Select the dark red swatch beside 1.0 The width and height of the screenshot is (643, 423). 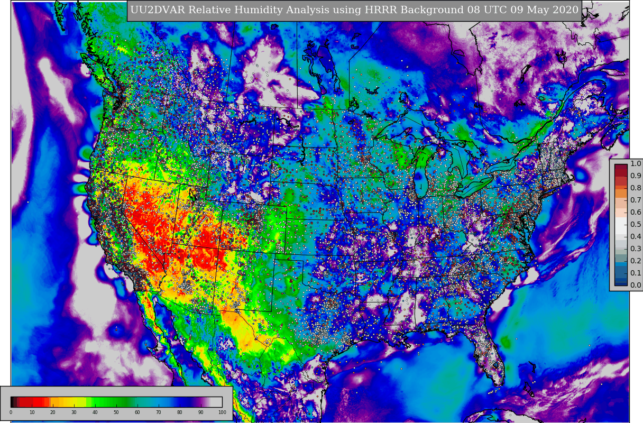coord(621,167)
